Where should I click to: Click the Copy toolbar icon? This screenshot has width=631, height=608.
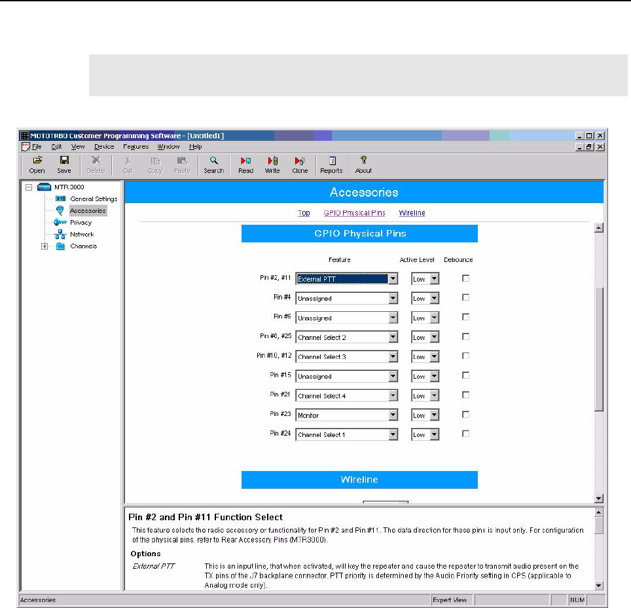[155, 165]
